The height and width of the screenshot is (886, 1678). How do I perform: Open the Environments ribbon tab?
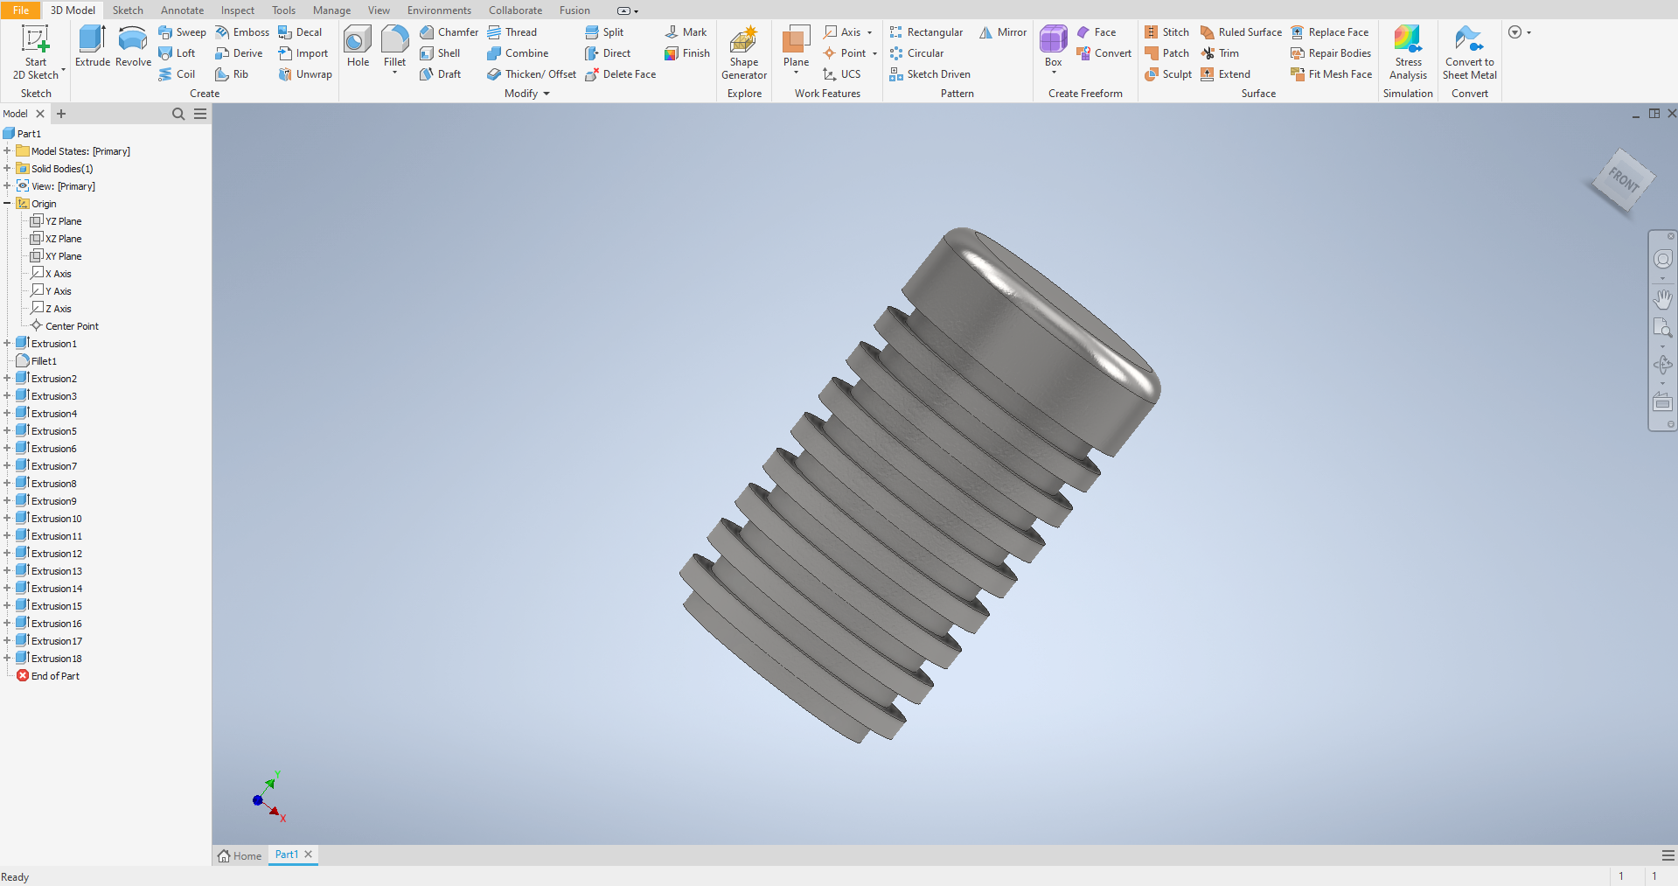[x=439, y=10]
